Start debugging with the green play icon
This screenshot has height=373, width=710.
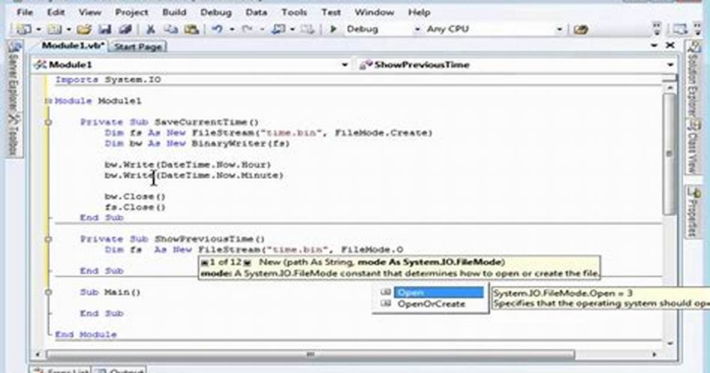(x=333, y=30)
